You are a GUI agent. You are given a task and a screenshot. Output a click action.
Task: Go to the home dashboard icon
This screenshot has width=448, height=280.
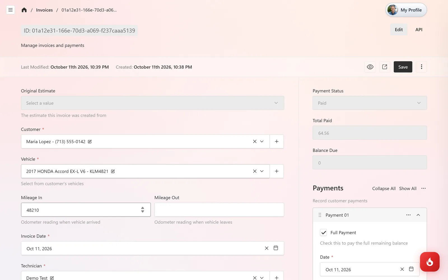(24, 10)
